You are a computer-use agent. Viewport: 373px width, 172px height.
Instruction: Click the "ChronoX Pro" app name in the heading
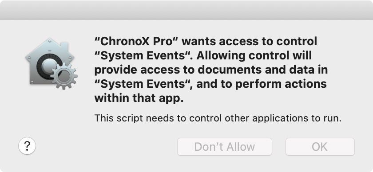[137, 42]
